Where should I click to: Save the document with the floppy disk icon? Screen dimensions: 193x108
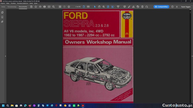(x=31, y=7)
